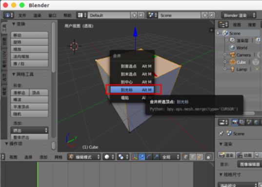Select the translate manipulator arrow icon
The width and height of the screenshot is (262, 187).
[141, 157]
